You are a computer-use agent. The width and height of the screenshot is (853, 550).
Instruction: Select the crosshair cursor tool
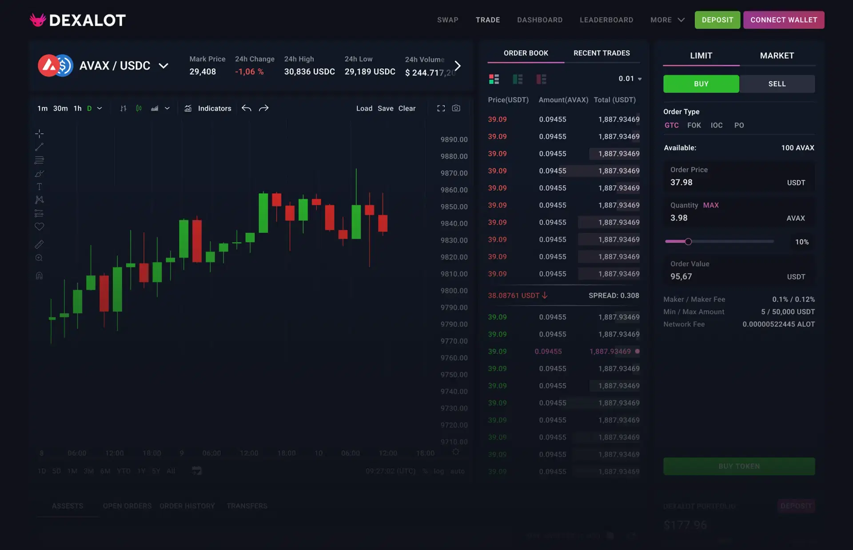pos(39,133)
